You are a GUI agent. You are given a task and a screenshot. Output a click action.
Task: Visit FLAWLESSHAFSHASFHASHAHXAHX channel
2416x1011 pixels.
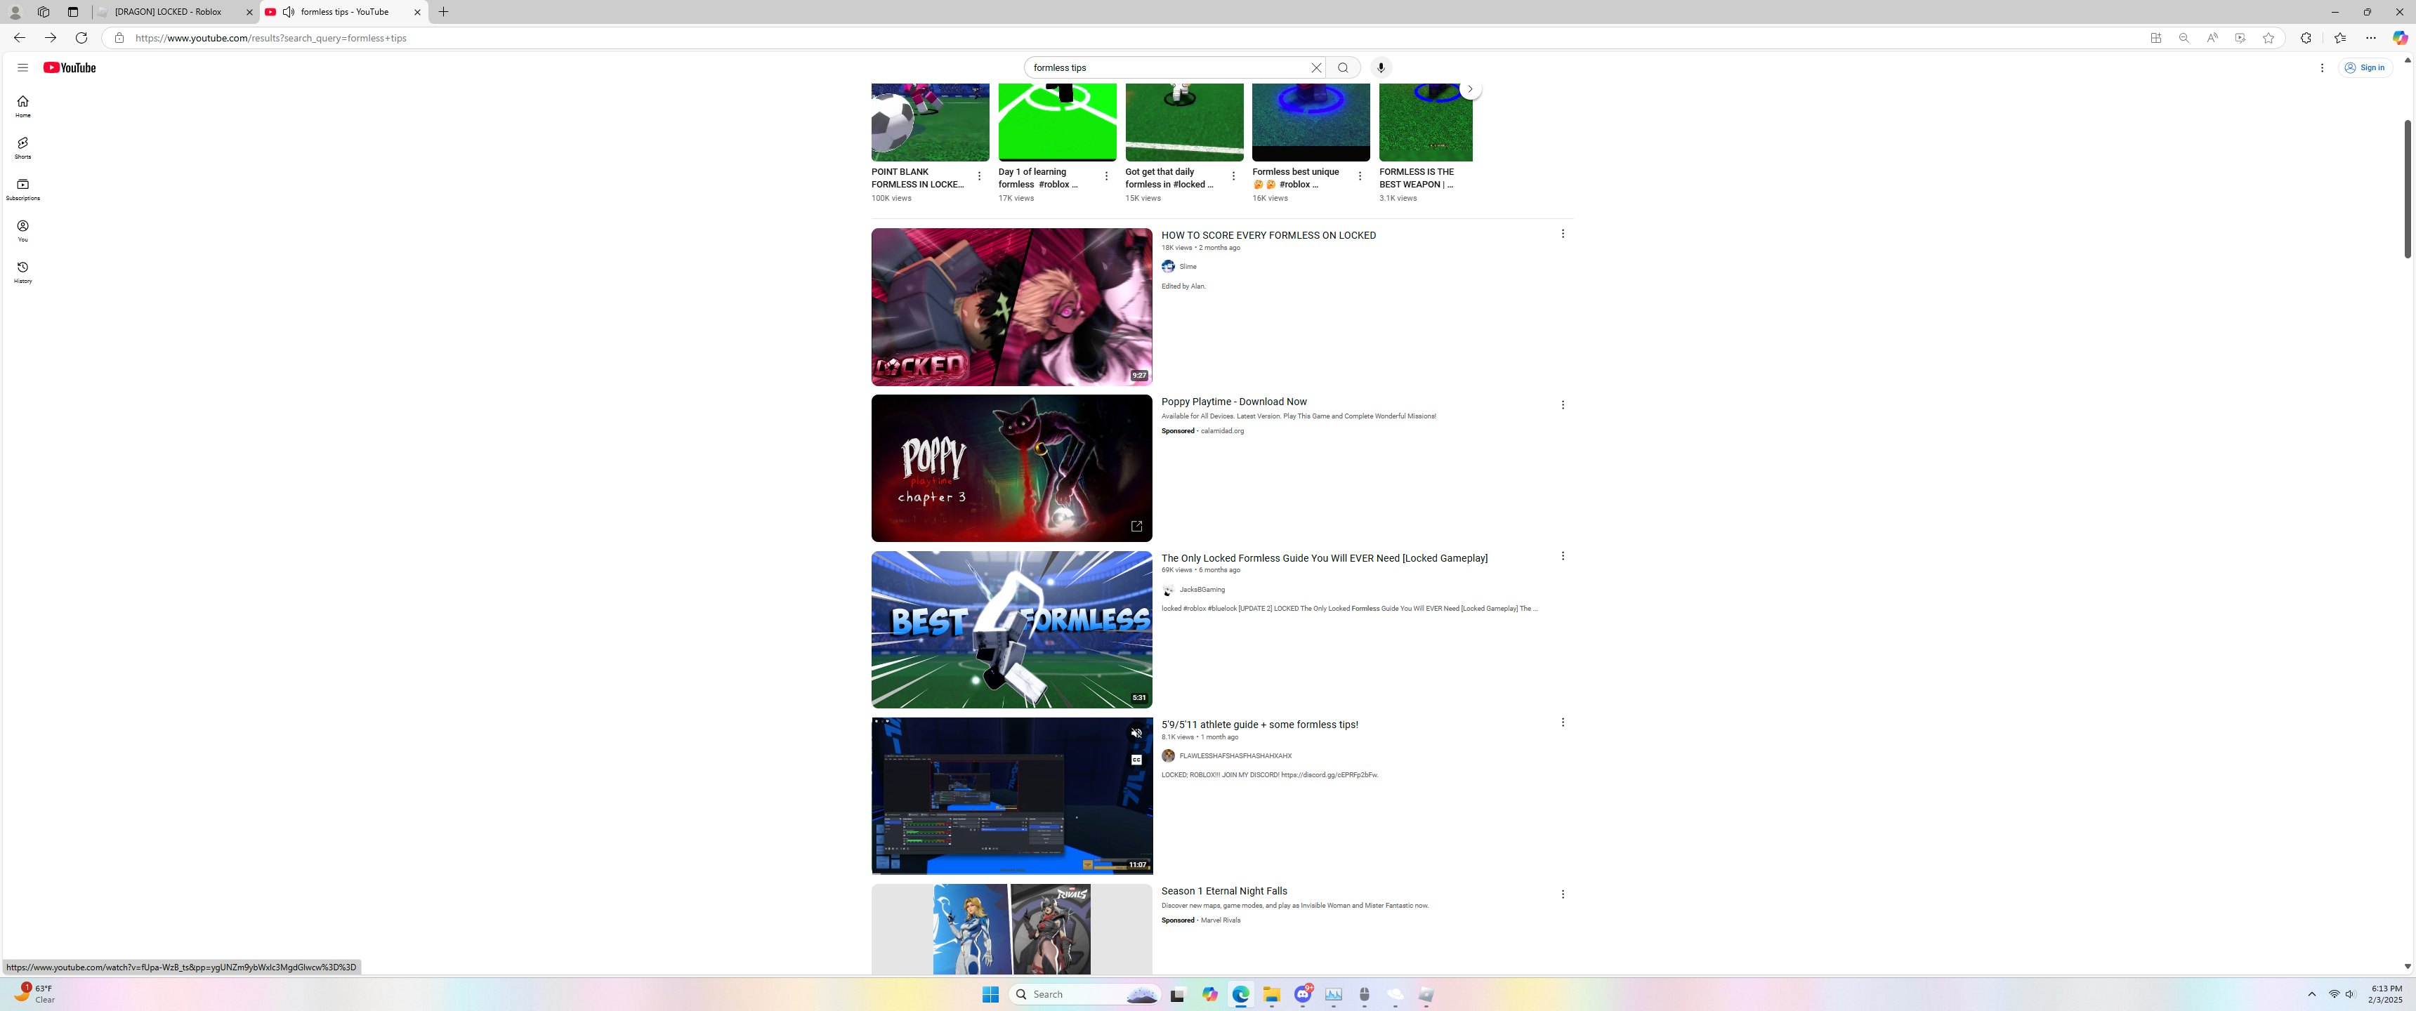(1234, 756)
